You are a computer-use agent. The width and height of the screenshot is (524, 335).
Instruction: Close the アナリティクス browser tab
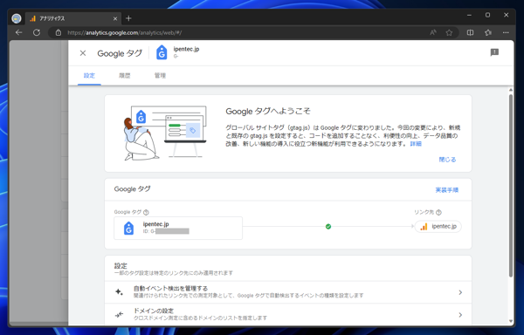tap(115, 18)
